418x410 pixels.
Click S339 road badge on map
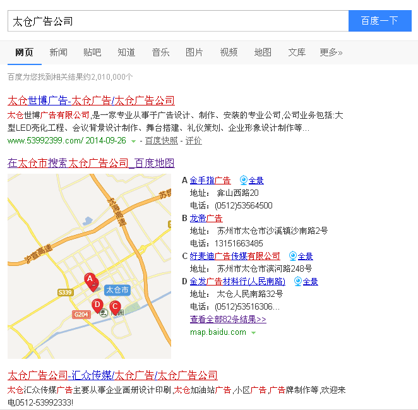[65, 292]
